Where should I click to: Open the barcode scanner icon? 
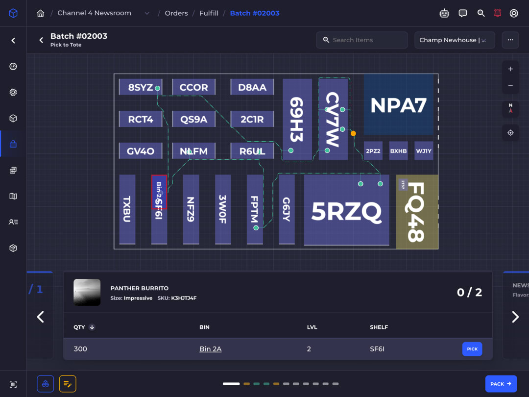13,384
